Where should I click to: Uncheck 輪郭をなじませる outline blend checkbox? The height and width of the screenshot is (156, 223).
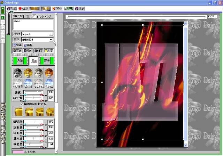pyautogui.click(x=22, y=104)
